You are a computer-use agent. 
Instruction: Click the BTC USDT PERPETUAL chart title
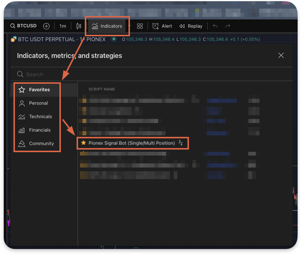point(62,39)
